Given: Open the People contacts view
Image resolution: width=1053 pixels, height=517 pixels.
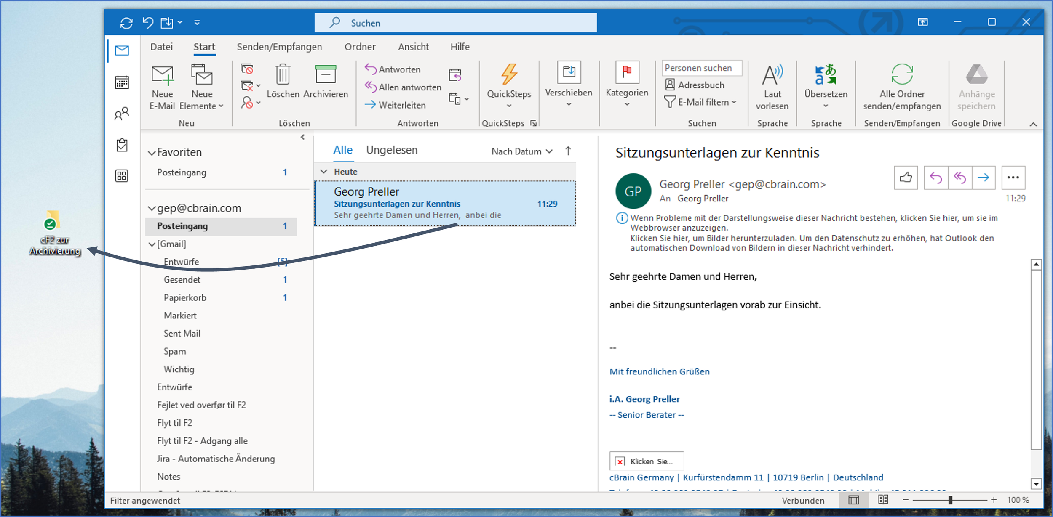Looking at the screenshot, I should click(x=122, y=114).
